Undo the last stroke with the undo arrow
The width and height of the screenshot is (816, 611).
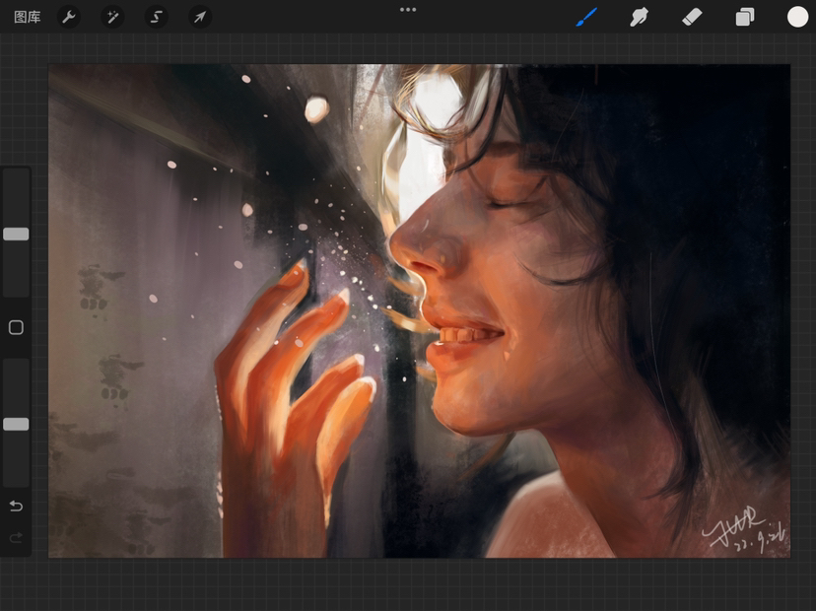16,506
